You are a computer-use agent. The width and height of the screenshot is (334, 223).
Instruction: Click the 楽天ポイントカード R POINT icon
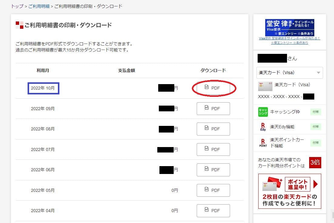pos(263,143)
